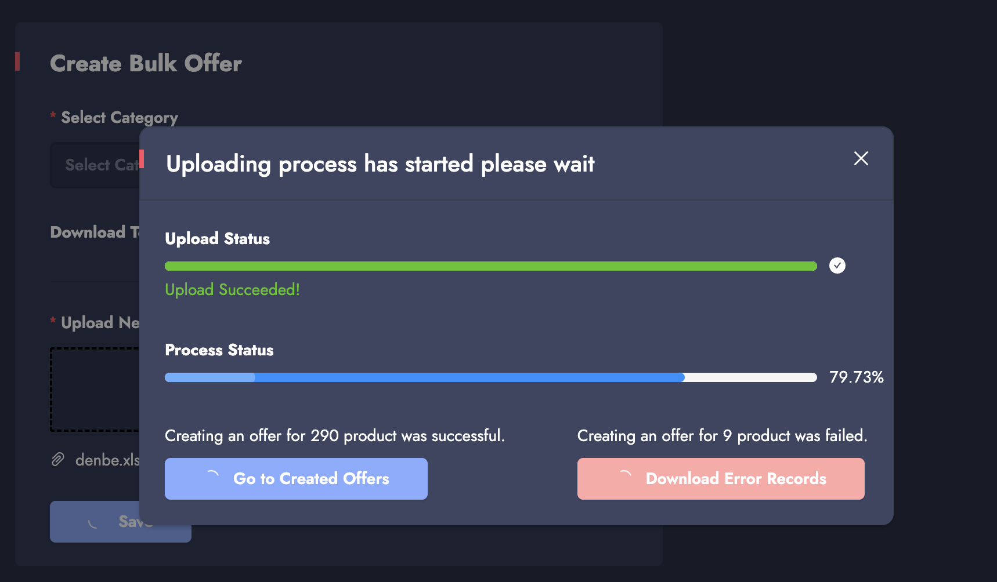Select the attached denbe.xls file name
This screenshot has width=997, height=582.
[x=107, y=460]
